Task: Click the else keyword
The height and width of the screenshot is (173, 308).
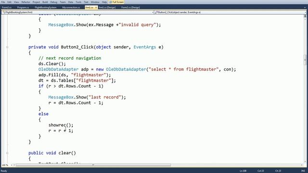Action: (43, 114)
